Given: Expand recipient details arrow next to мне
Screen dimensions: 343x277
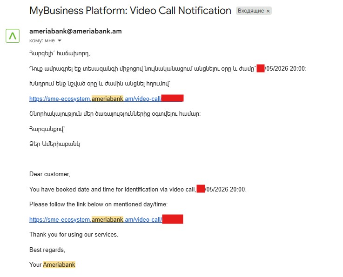Looking at the screenshot, I should 60,40.
